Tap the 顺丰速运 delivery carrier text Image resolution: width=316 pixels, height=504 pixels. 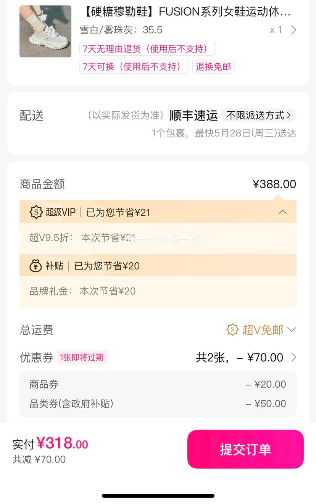(193, 115)
